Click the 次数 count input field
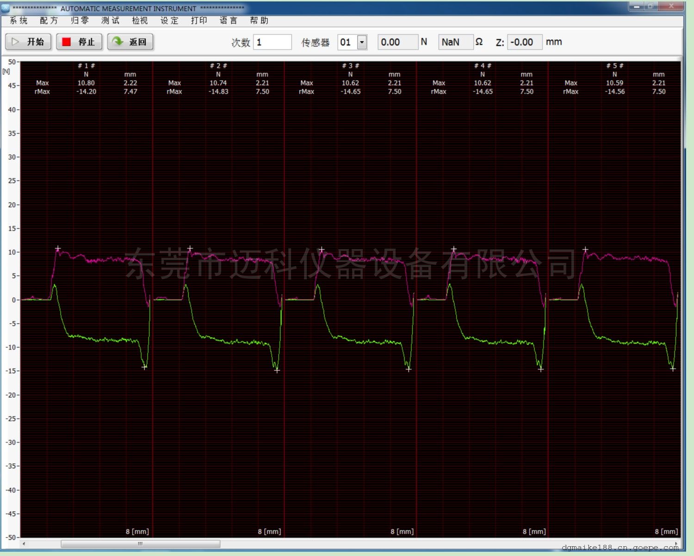Viewport: 694px width, 556px height. 272,43
